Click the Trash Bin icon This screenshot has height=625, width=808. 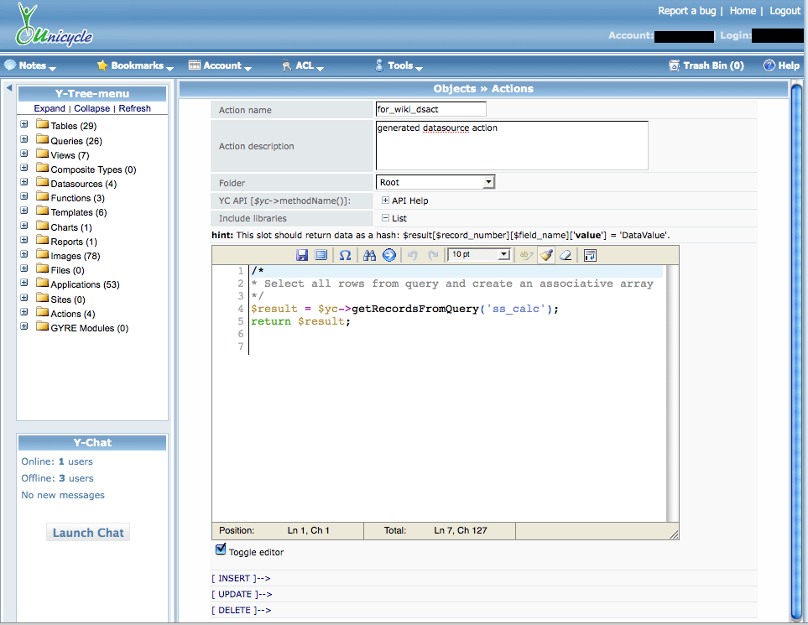pyautogui.click(x=674, y=65)
